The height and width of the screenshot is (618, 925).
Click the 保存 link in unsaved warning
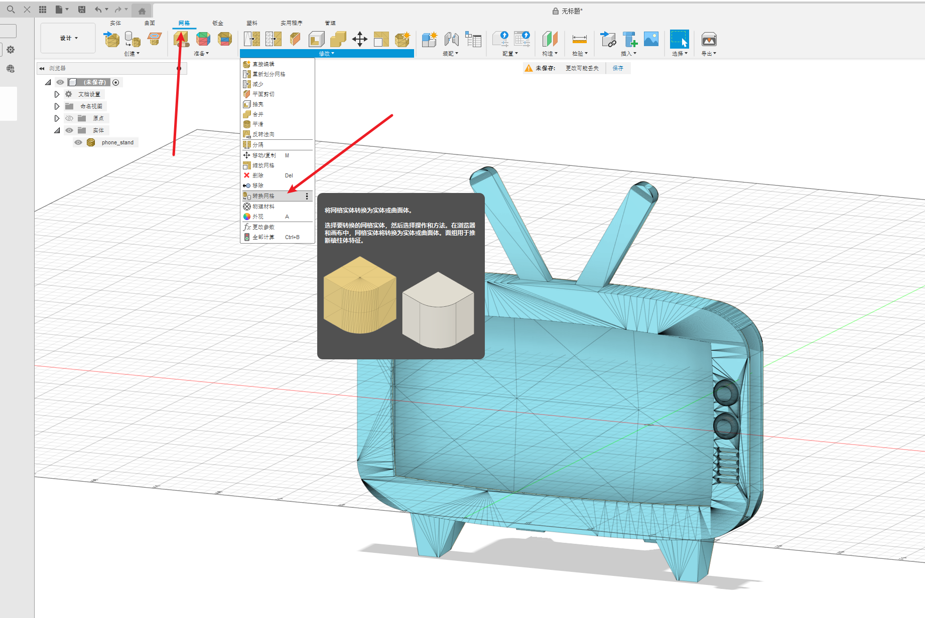point(618,68)
